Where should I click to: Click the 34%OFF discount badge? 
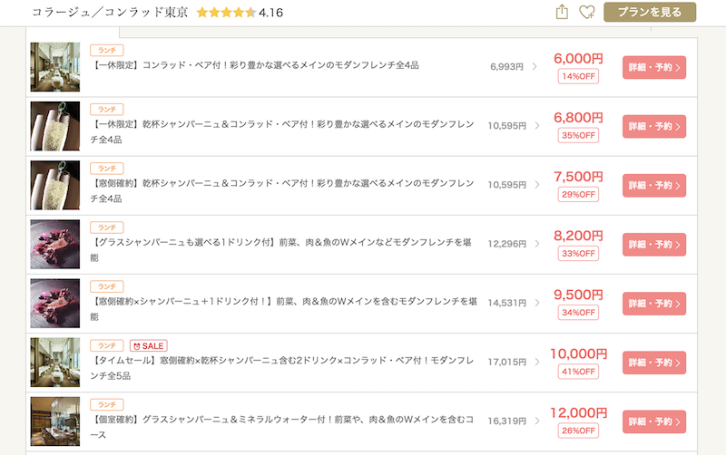578,313
